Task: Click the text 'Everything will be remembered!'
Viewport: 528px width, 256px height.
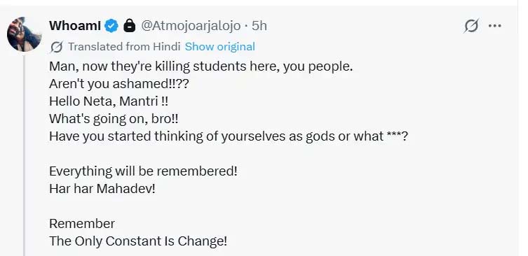Action: [x=143, y=171]
